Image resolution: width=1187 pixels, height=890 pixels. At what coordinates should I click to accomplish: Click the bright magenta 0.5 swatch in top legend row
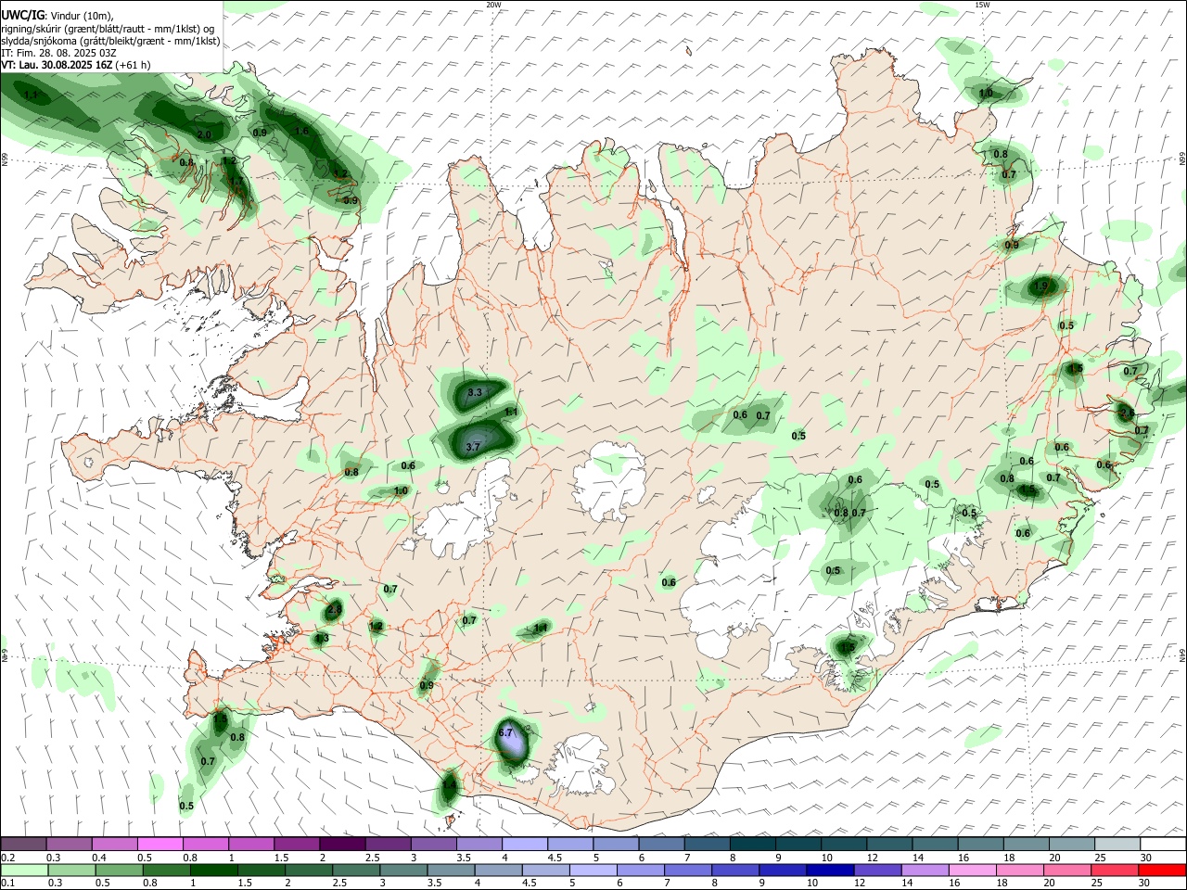click(x=160, y=844)
